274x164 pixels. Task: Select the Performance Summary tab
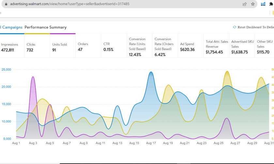[x=45, y=27]
